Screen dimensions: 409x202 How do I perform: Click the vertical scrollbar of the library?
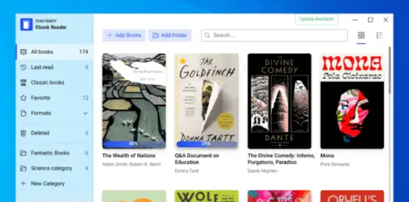(x=390, y=70)
